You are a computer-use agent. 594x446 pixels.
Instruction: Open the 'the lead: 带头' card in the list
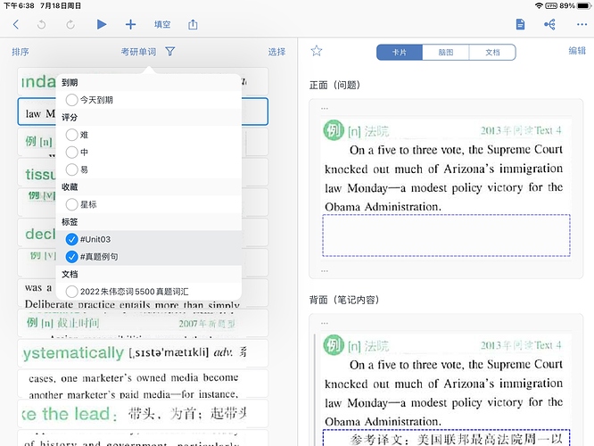point(143,413)
